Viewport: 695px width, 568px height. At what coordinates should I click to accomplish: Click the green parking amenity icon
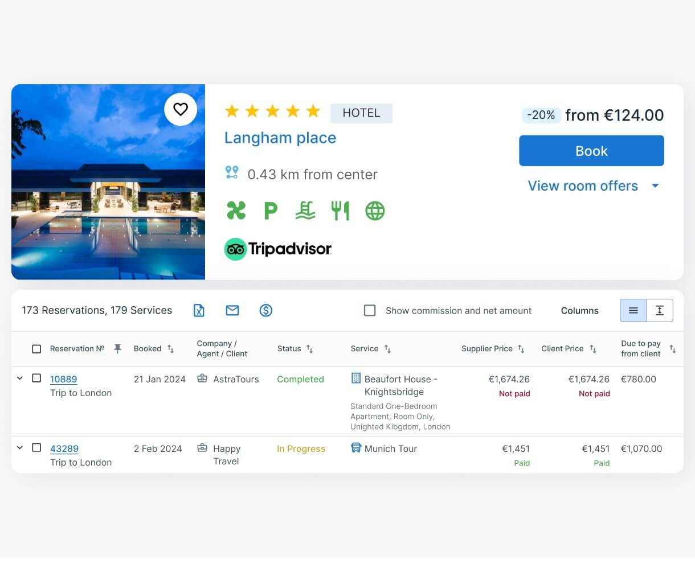(x=271, y=211)
